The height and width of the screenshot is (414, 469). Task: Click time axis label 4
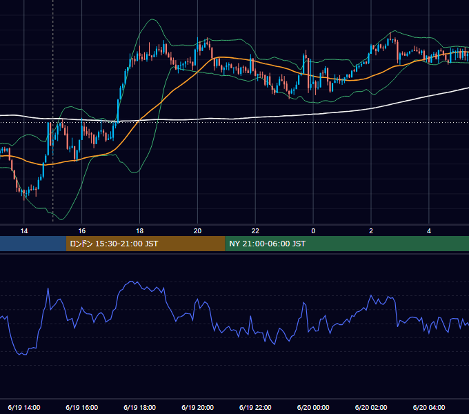(429, 231)
